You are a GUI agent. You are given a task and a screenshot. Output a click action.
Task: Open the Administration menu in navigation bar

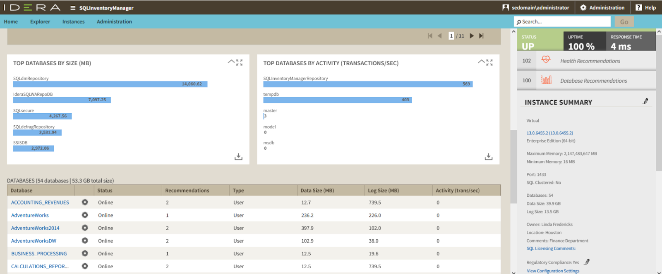point(114,21)
